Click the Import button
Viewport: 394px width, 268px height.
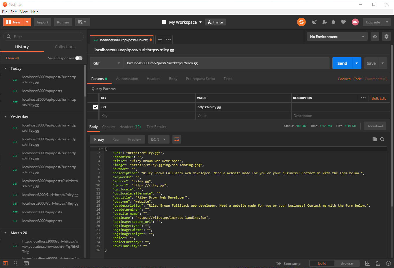coord(43,22)
